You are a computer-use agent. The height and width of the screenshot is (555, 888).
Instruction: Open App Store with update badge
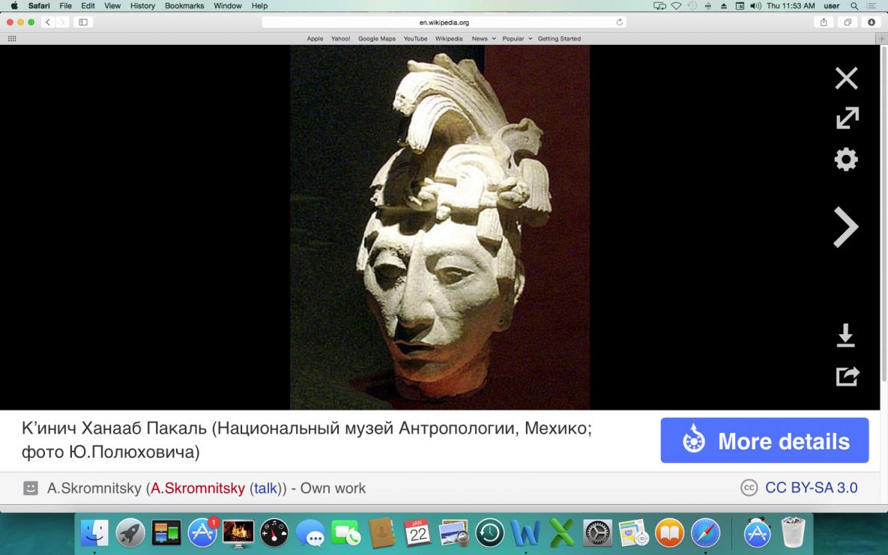point(202,533)
